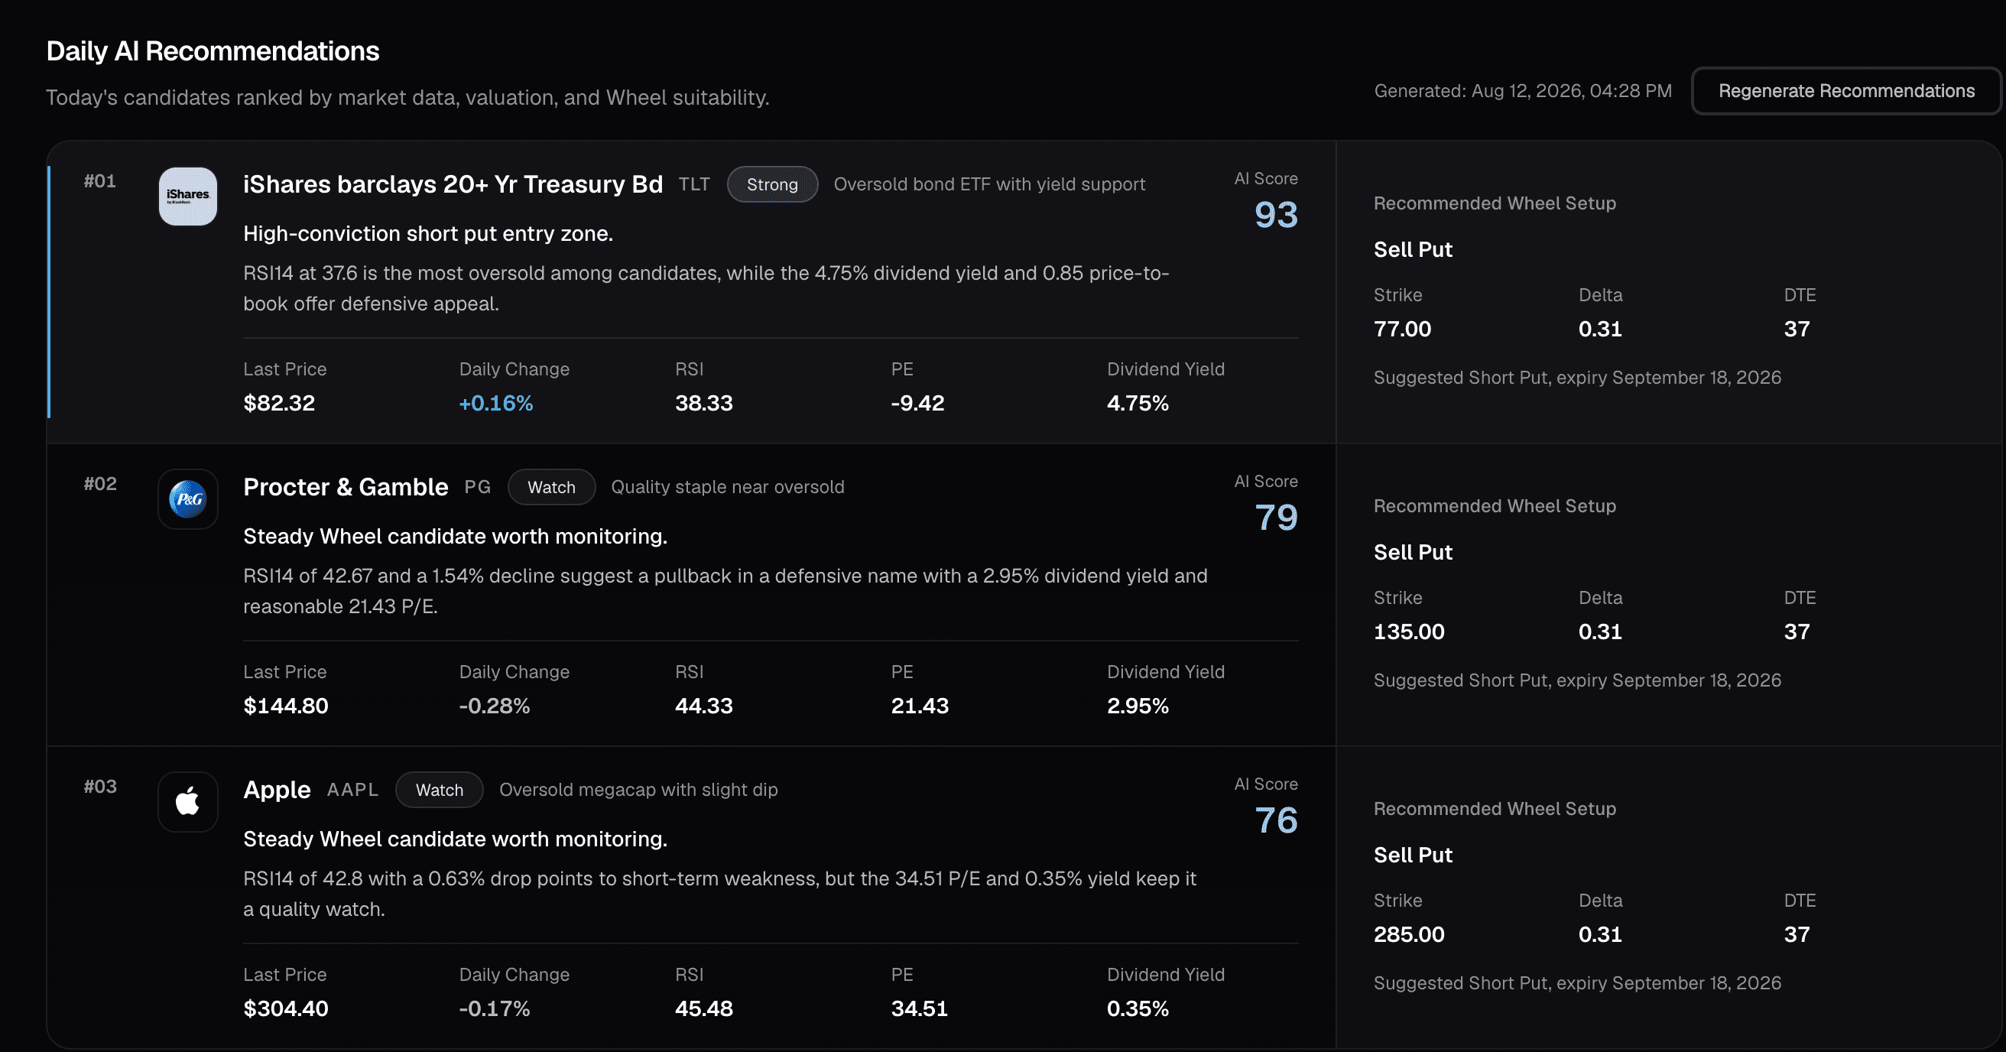Click 'Oversold bond ETF with yield support' tagline
The width and height of the screenshot is (2006, 1052).
point(990,184)
